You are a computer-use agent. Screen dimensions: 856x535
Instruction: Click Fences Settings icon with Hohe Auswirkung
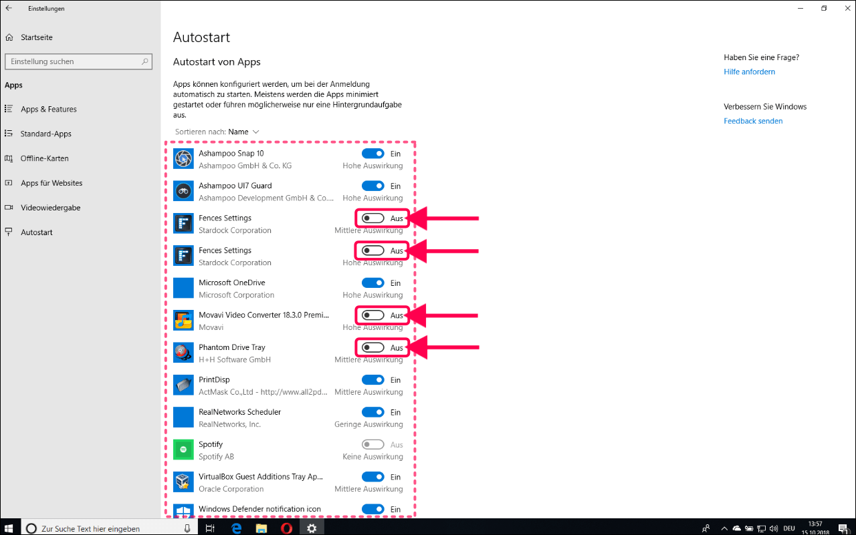(x=183, y=256)
